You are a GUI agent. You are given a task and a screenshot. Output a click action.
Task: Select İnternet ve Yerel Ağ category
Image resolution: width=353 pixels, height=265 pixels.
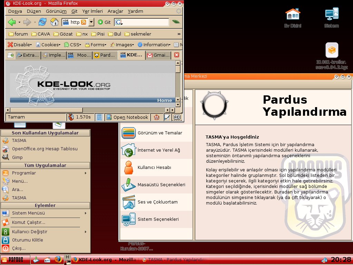(x=156, y=150)
